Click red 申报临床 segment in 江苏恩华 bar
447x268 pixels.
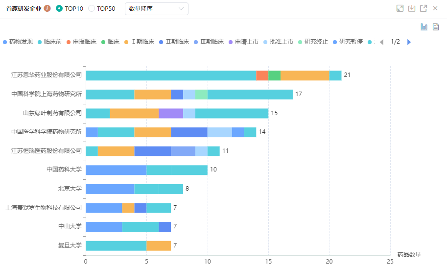tap(262, 75)
